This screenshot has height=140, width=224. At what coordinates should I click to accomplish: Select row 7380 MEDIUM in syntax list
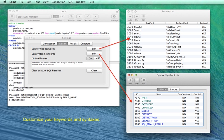pos(168,101)
